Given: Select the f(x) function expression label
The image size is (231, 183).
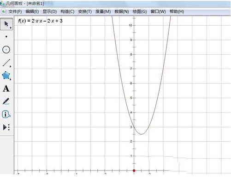Looking at the screenshot, I should 40,21.
